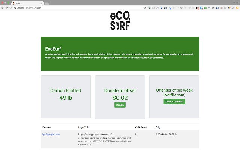240x150 pixels.
Task: Click the Offender of the Week (Netflix.com) heading
Action: point(174,93)
